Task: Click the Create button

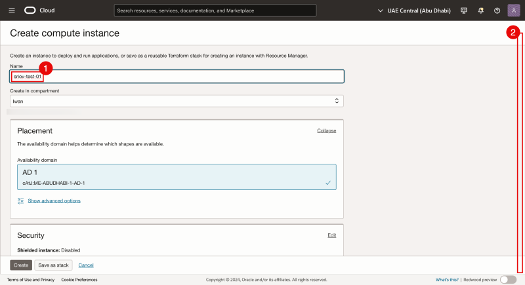Action: click(x=20, y=265)
